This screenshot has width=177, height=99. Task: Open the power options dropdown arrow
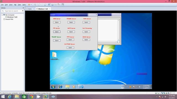pyautogui.click(x=31, y=5)
